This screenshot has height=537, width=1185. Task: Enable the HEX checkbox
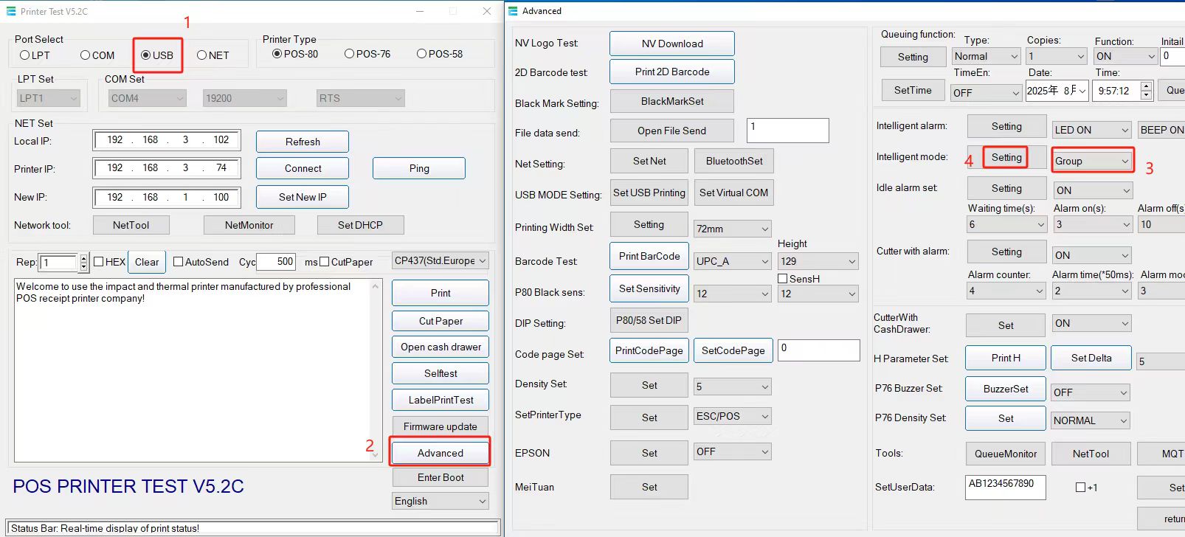click(x=99, y=262)
